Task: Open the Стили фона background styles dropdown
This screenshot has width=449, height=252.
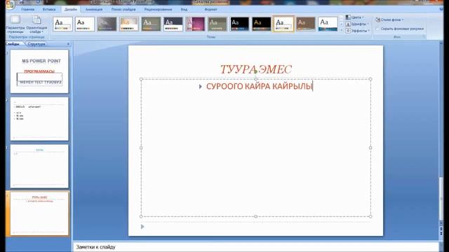Action: tap(389, 20)
